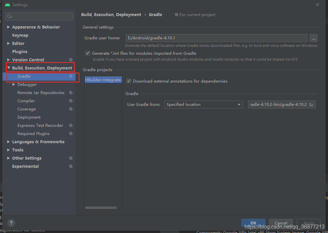Image resolution: width=328 pixels, height=233 pixels.
Task: Click the Gradle specified location path field
Action: point(282,105)
